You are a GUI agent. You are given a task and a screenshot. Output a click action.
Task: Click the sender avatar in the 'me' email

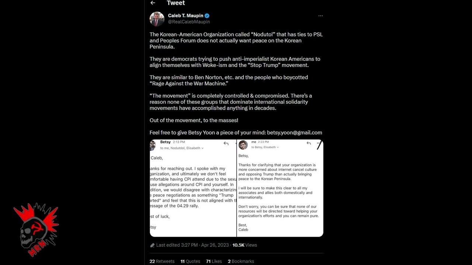[x=243, y=145]
